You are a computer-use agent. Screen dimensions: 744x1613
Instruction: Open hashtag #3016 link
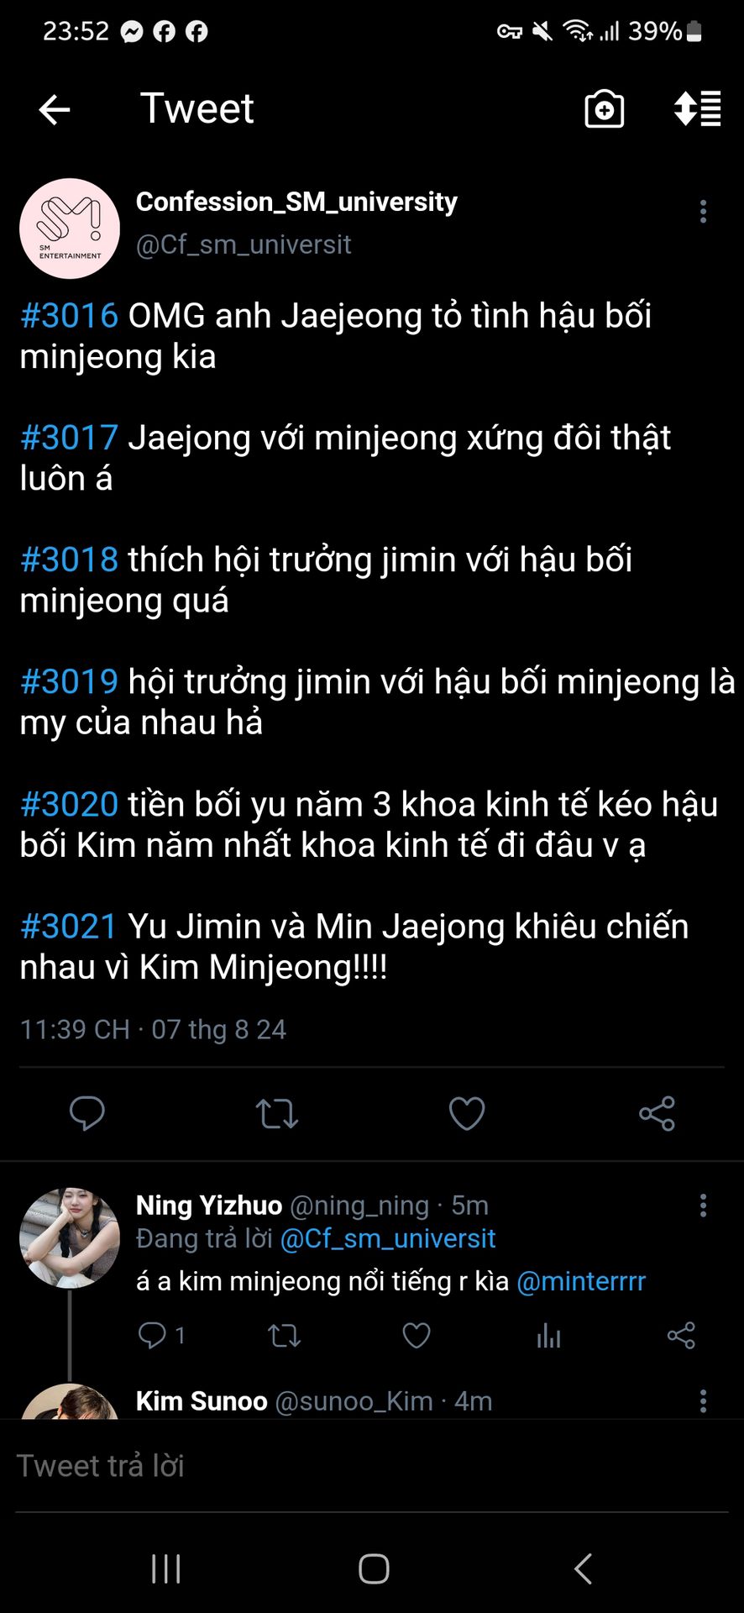(x=70, y=316)
